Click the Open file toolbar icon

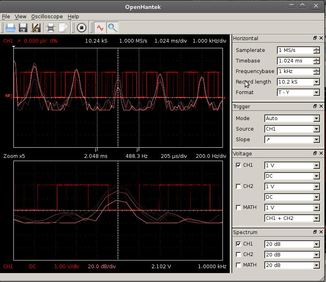point(10,28)
